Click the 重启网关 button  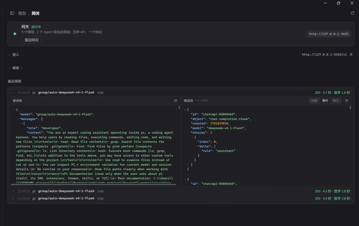[32, 40]
